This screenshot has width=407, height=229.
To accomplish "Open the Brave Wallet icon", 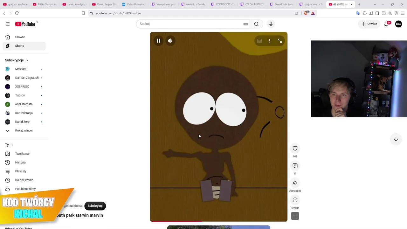I will 384,13.
